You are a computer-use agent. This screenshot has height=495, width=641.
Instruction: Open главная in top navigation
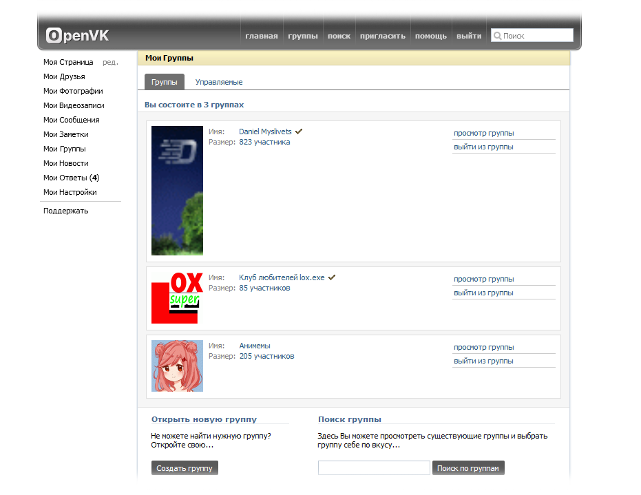click(x=262, y=36)
